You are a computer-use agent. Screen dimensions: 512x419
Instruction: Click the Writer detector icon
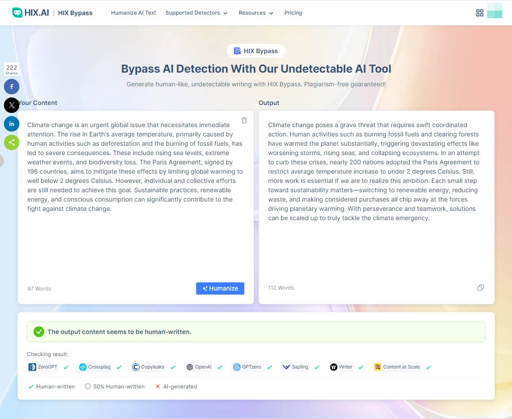pos(333,367)
